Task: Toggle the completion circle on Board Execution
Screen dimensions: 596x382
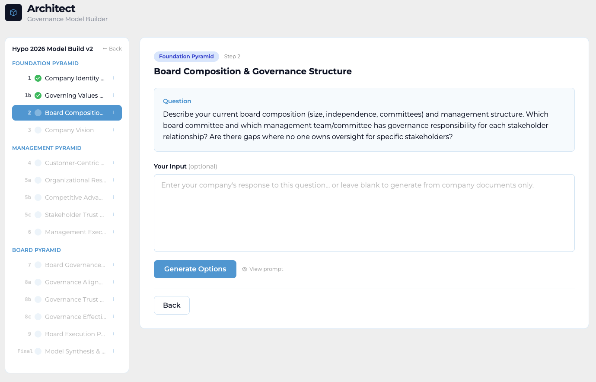Action: click(x=38, y=334)
